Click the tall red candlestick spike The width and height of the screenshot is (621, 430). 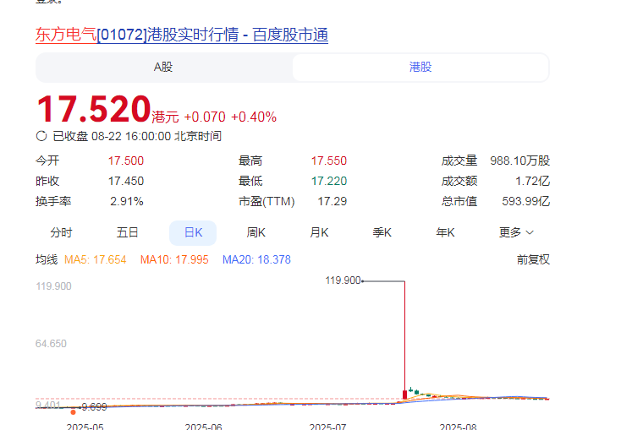[404, 340]
